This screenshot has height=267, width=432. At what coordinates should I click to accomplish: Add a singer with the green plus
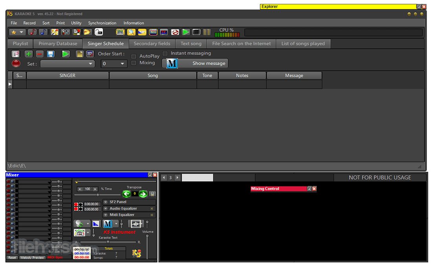click(x=28, y=54)
